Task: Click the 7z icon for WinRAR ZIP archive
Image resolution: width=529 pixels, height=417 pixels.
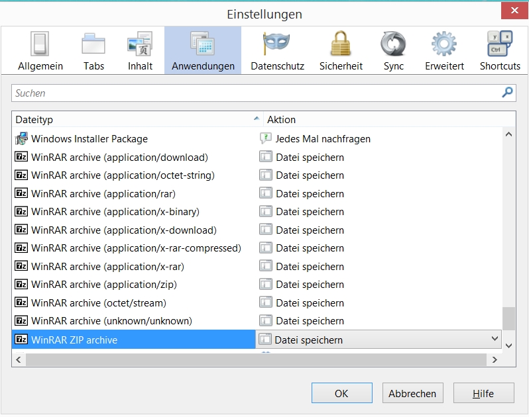Action: tap(21, 339)
